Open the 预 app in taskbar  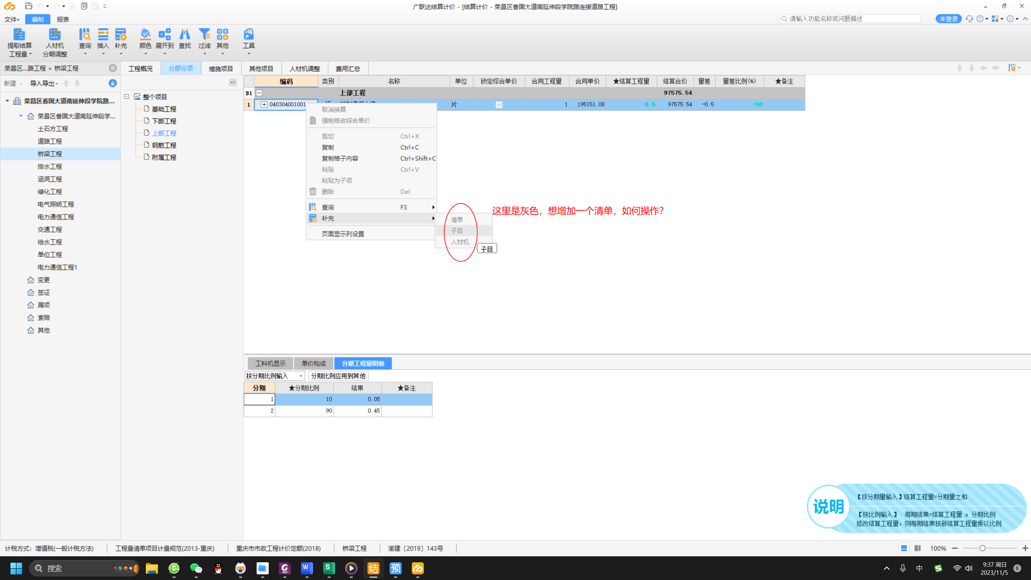point(395,568)
